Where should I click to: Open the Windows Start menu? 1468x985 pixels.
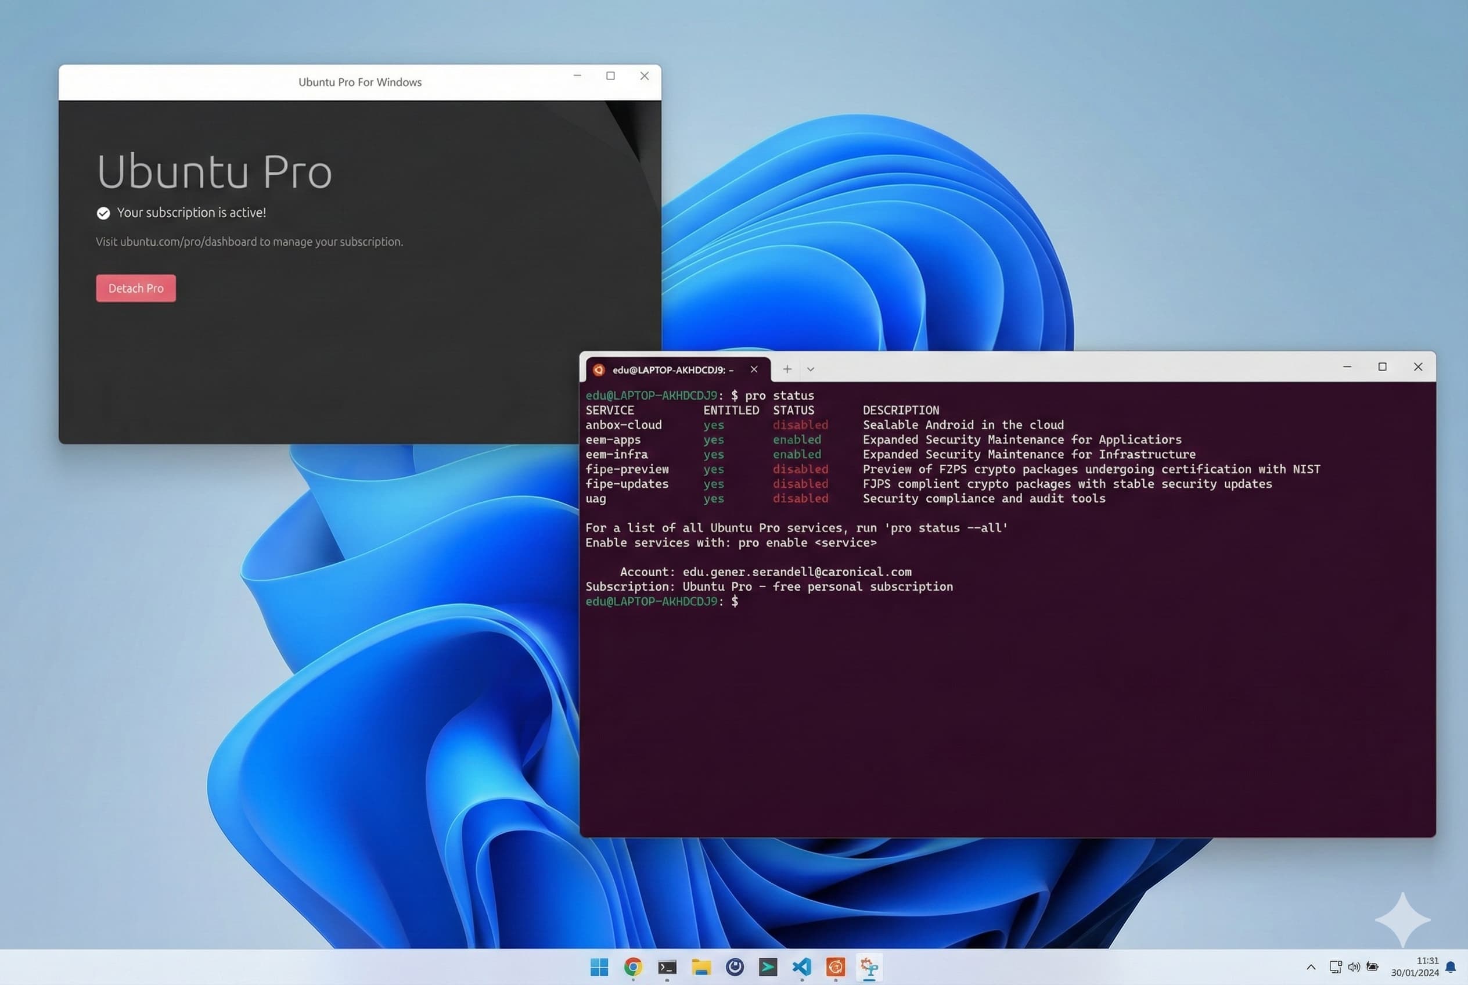pyautogui.click(x=599, y=967)
